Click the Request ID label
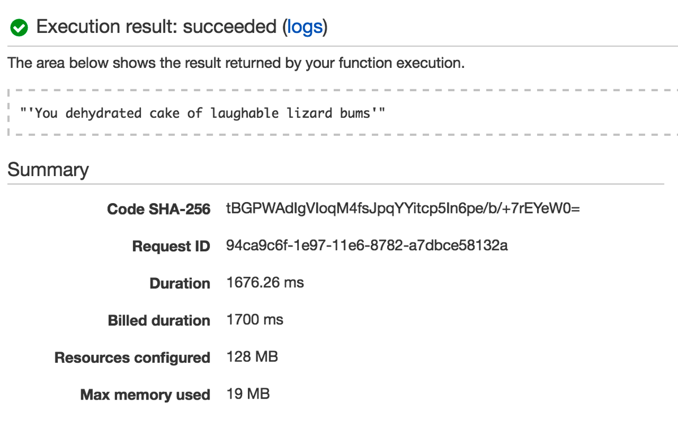The height and width of the screenshot is (437, 678). 171,246
